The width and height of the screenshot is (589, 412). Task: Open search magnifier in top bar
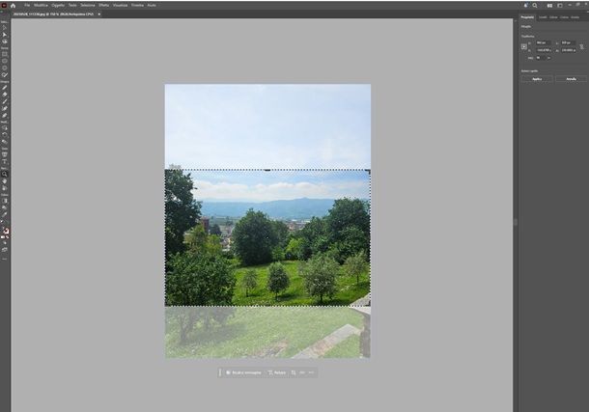pyautogui.click(x=535, y=6)
